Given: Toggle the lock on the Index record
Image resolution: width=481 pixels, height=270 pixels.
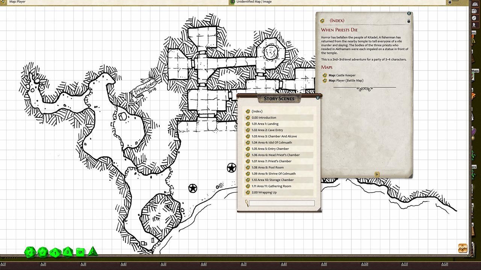Looking at the screenshot, I should 409,21.
